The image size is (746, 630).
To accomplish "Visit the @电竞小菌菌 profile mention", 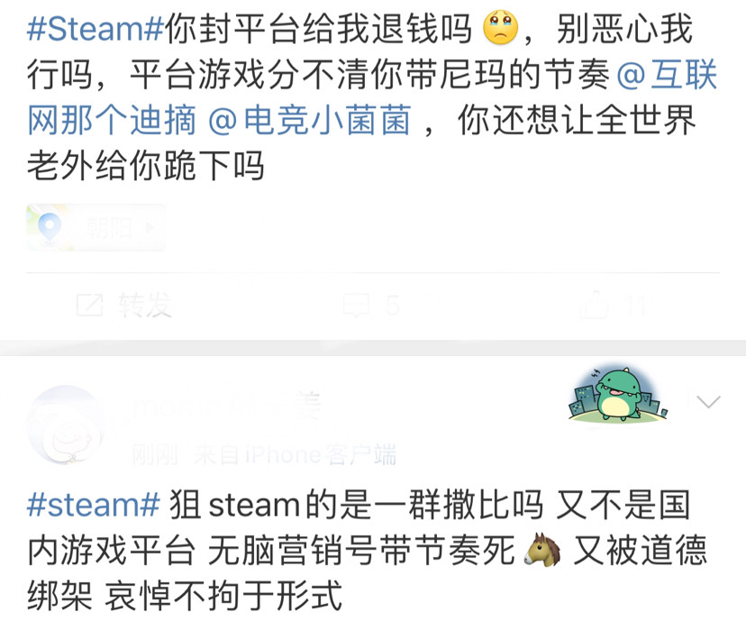I will point(309,120).
